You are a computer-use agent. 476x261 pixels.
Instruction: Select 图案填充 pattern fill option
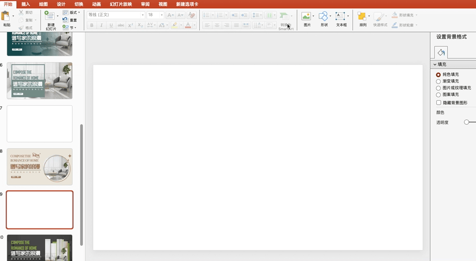[x=438, y=94]
